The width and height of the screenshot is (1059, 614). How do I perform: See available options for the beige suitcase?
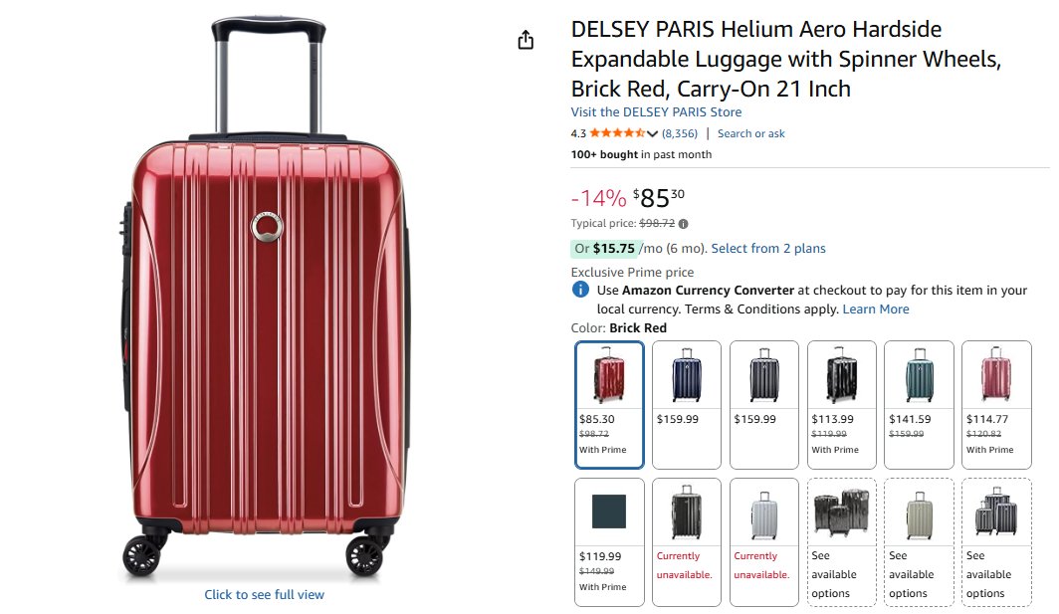(919, 542)
